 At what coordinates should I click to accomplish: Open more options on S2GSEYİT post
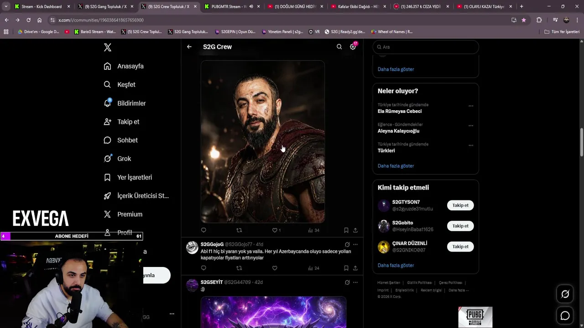pyautogui.click(x=355, y=282)
